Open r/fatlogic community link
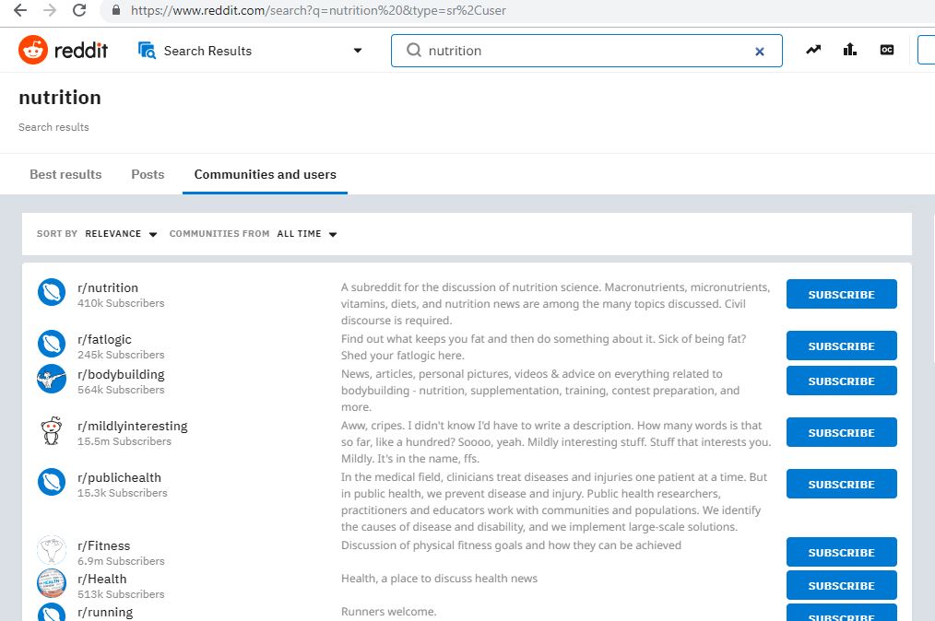The height and width of the screenshot is (621, 935). click(104, 340)
